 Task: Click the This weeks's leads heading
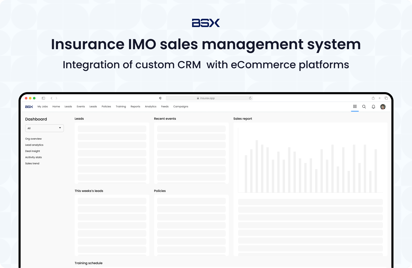pyautogui.click(x=89, y=191)
